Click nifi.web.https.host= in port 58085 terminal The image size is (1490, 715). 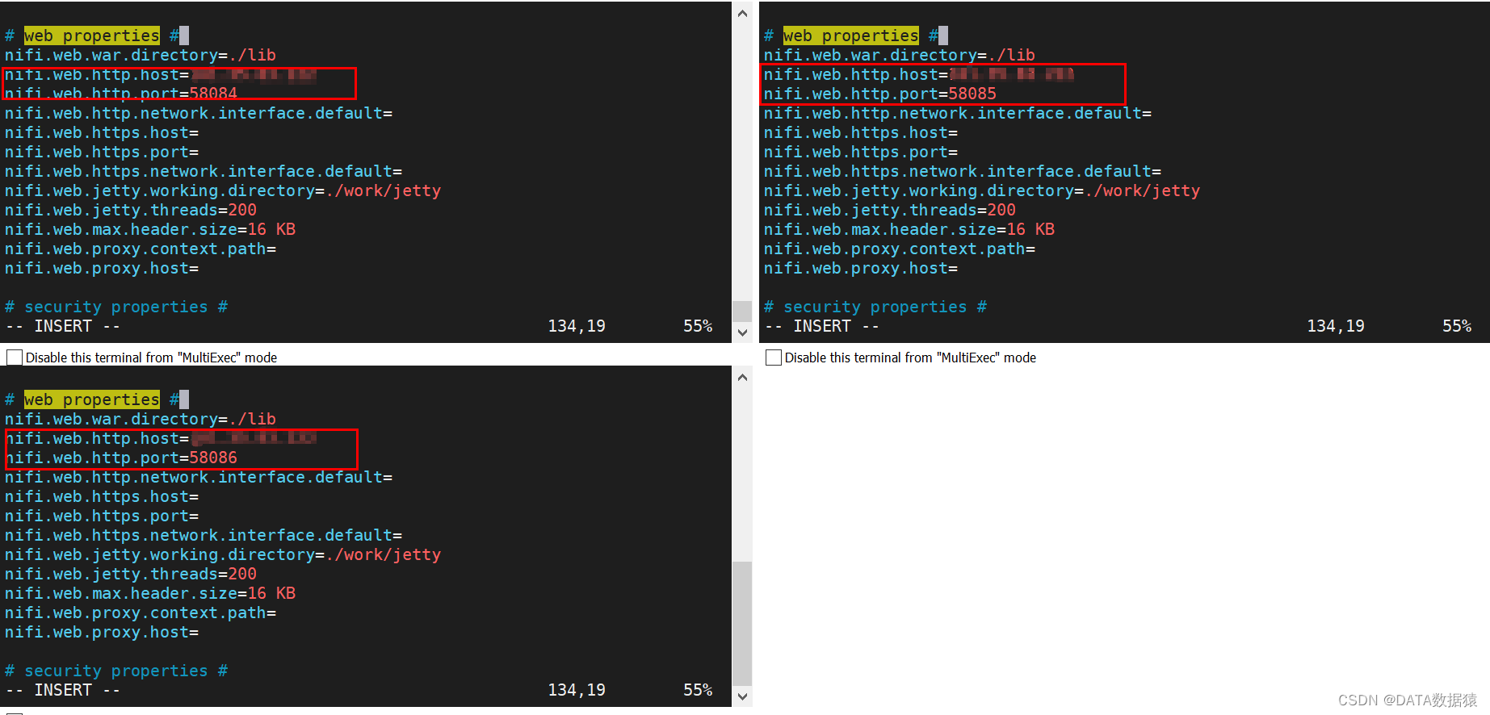[861, 132]
